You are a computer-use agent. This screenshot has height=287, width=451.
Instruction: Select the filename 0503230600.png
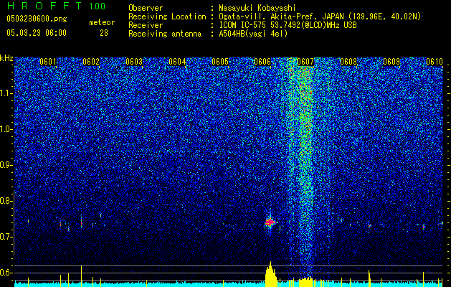click(37, 19)
